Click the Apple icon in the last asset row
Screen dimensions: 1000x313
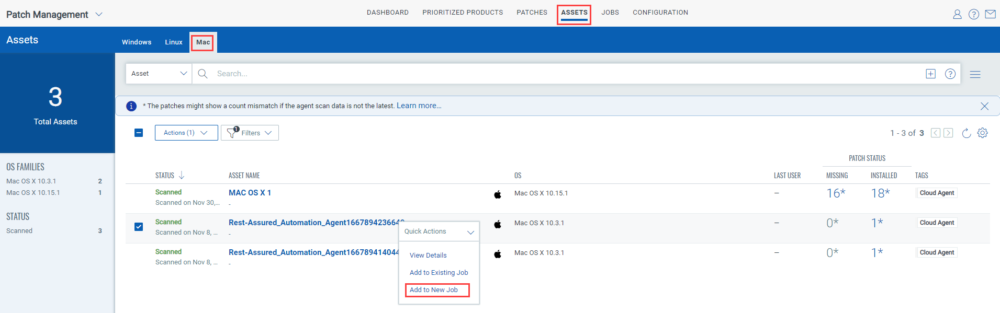pos(498,253)
